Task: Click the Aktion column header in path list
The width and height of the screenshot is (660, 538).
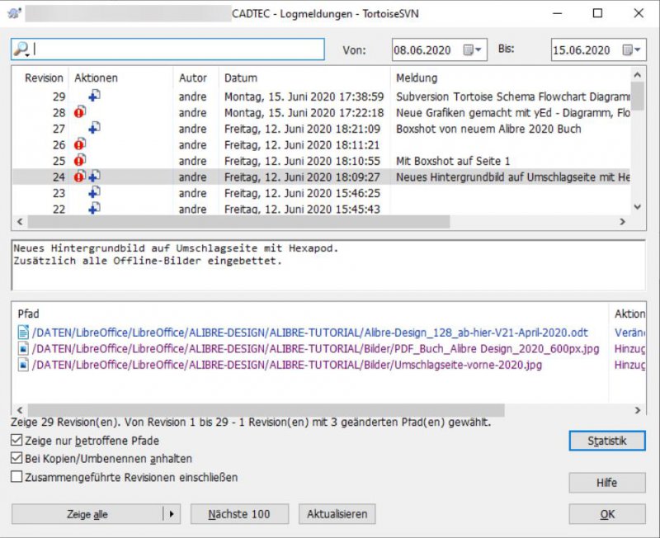Action: point(629,314)
